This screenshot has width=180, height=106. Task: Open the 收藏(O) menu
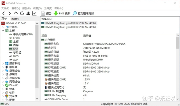click(37, 8)
